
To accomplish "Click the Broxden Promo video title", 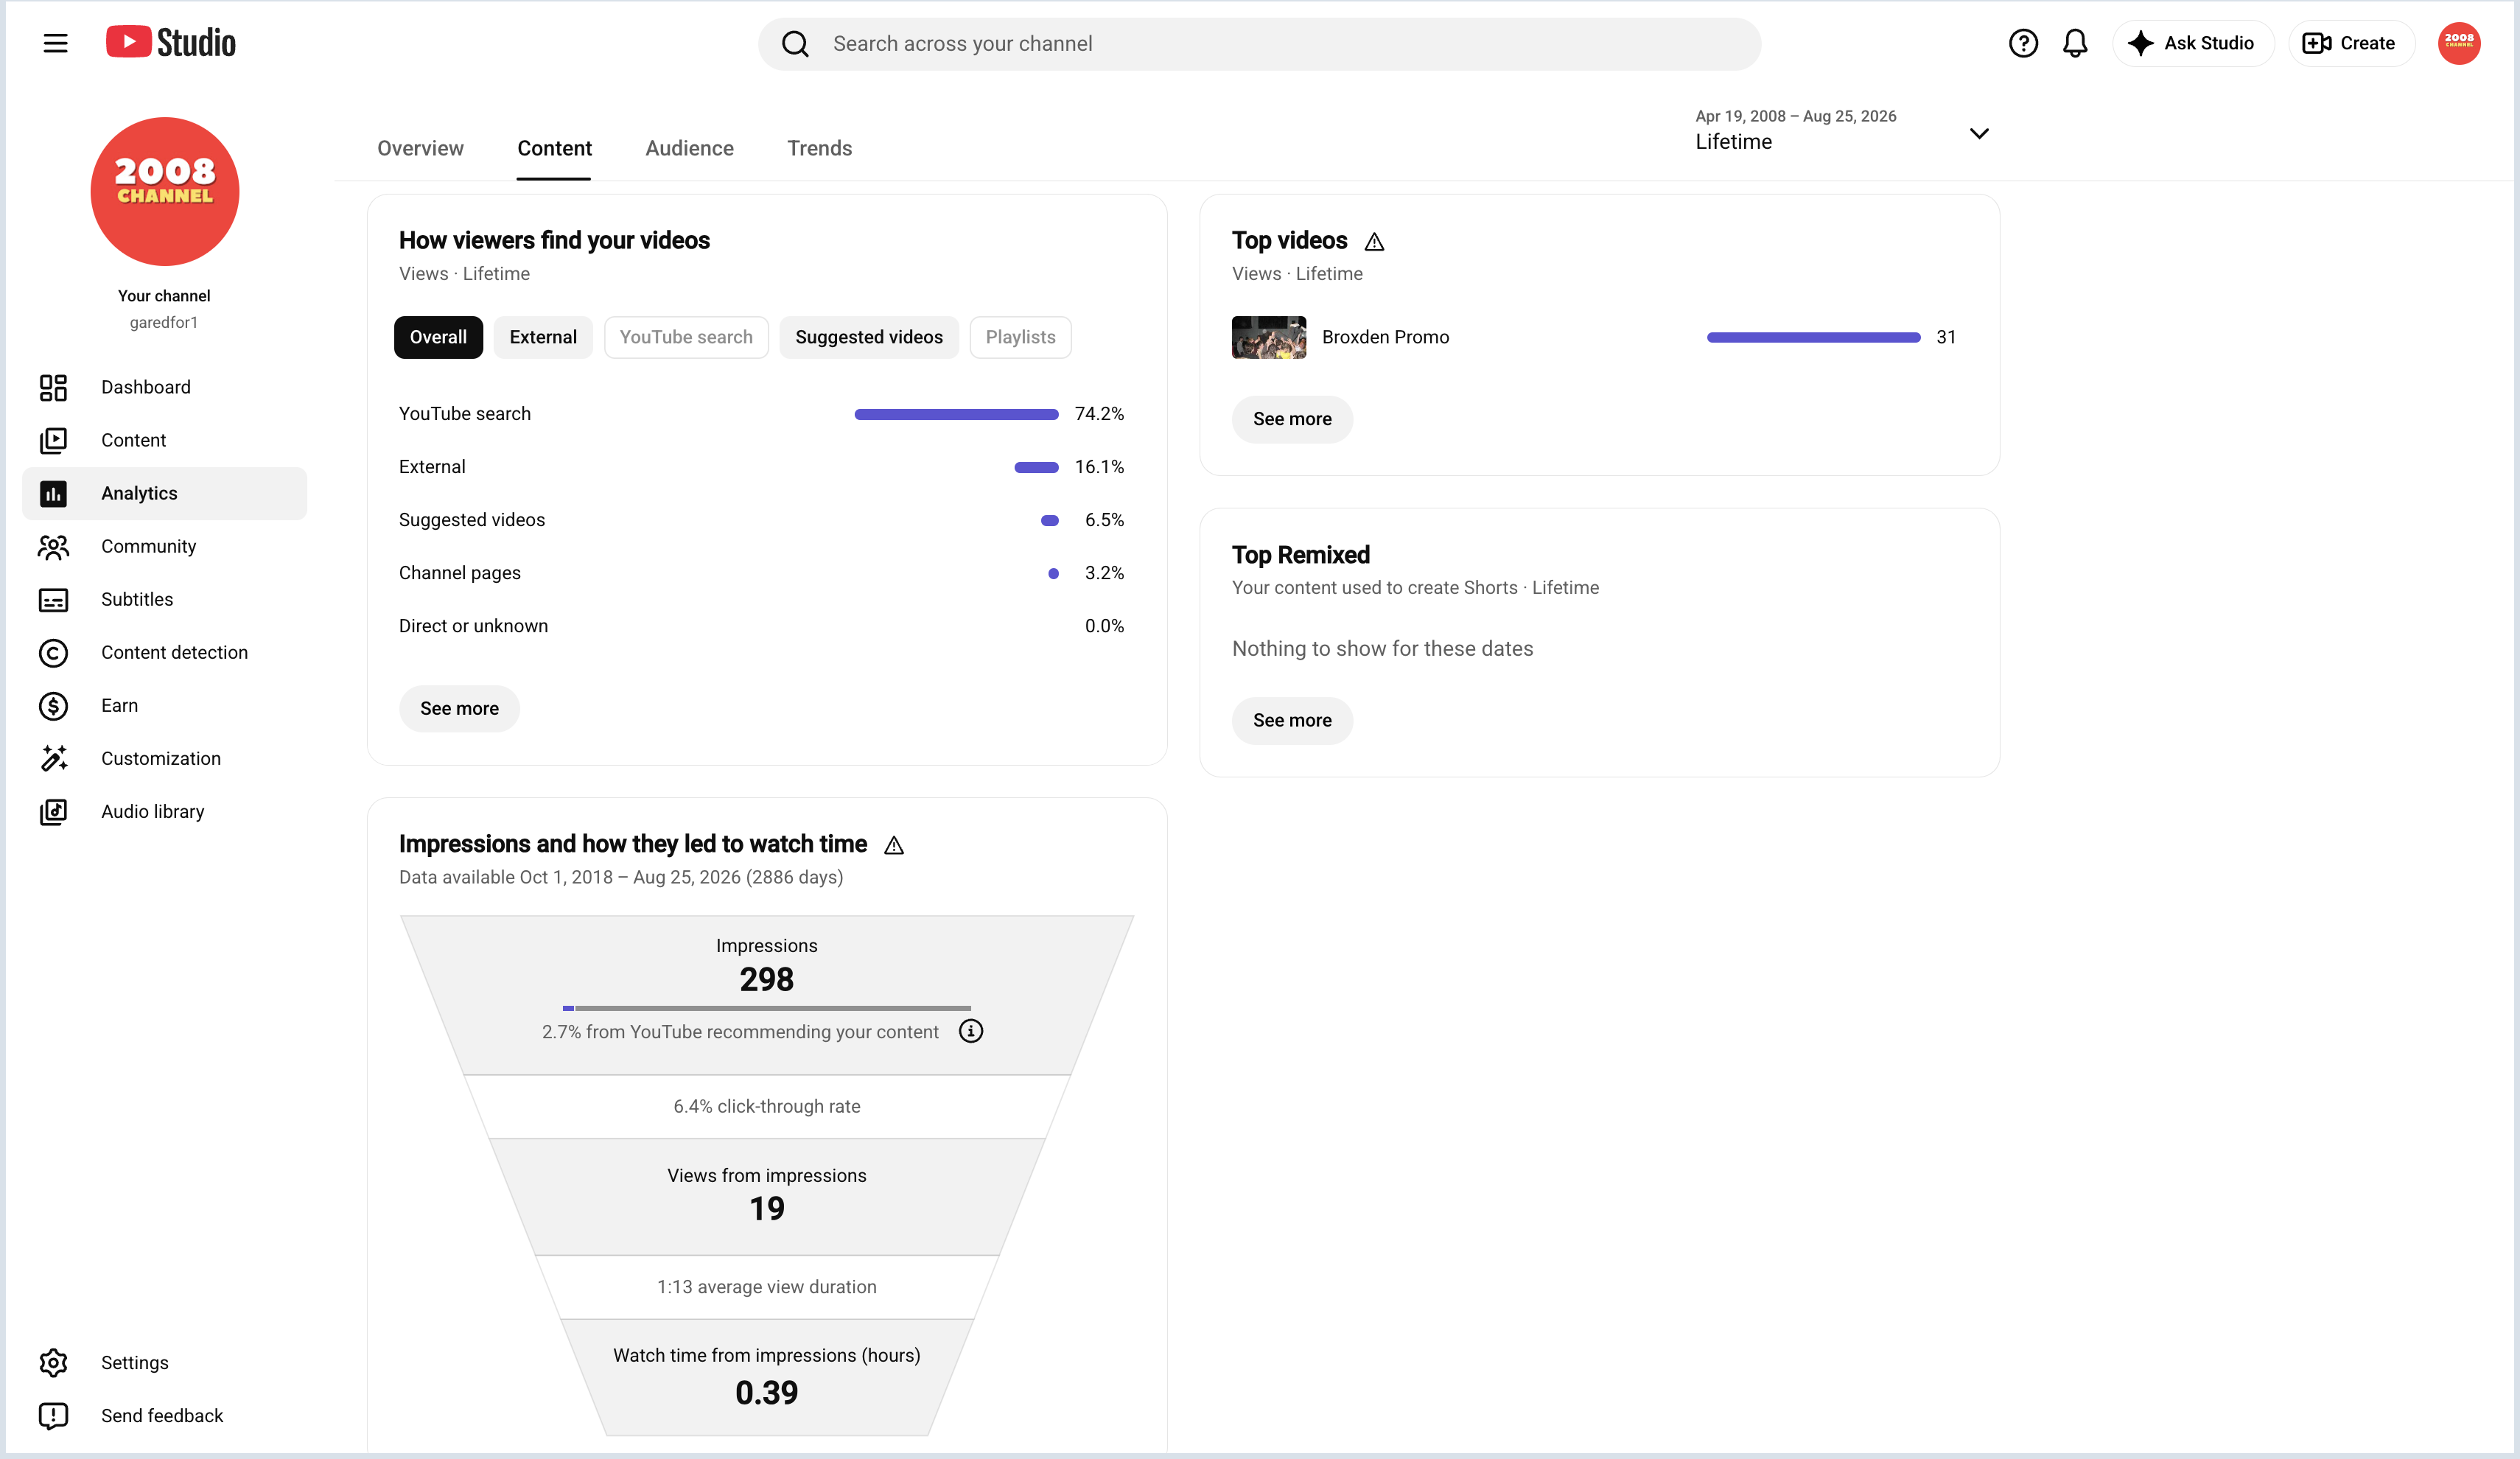I will 1385,337.
